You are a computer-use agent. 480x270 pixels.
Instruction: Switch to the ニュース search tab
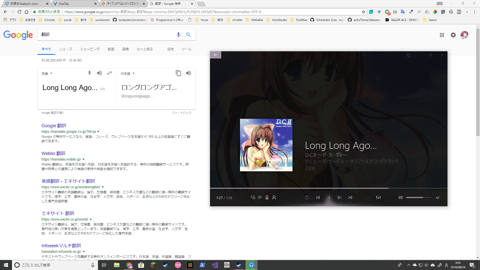[66, 49]
